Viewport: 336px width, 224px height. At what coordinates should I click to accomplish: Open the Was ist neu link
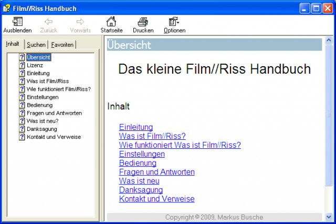click(139, 181)
